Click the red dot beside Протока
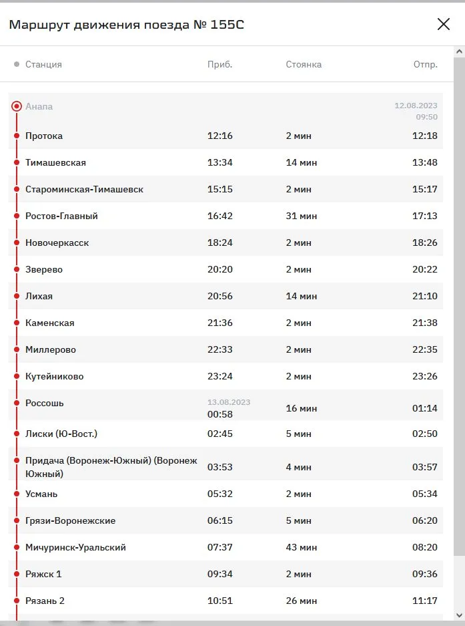This screenshot has width=465, height=626. [x=17, y=136]
